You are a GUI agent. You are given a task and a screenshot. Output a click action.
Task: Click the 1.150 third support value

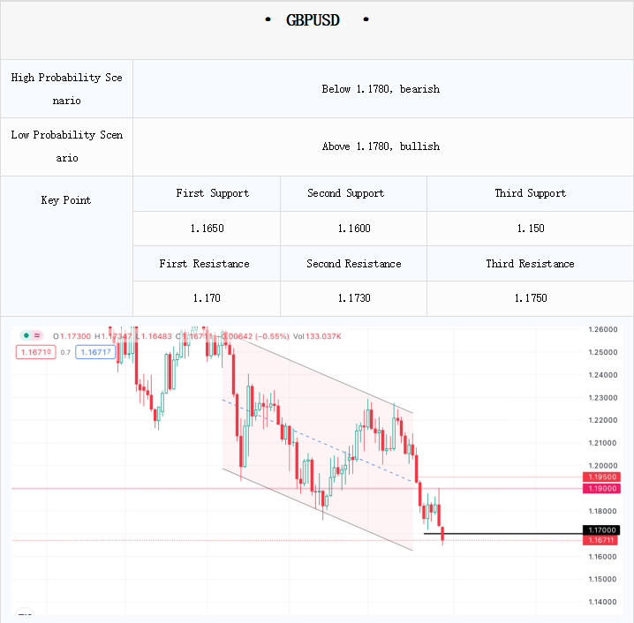[531, 229]
